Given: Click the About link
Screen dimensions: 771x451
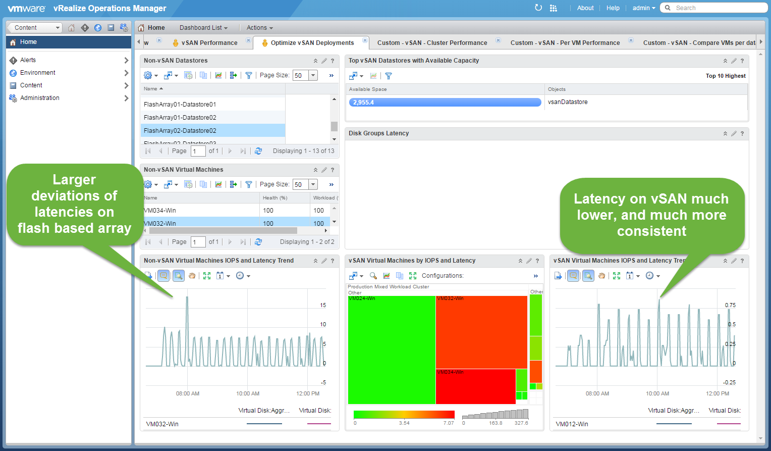Looking at the screenshot, I should pyautogui.click(x=585, y=8).
